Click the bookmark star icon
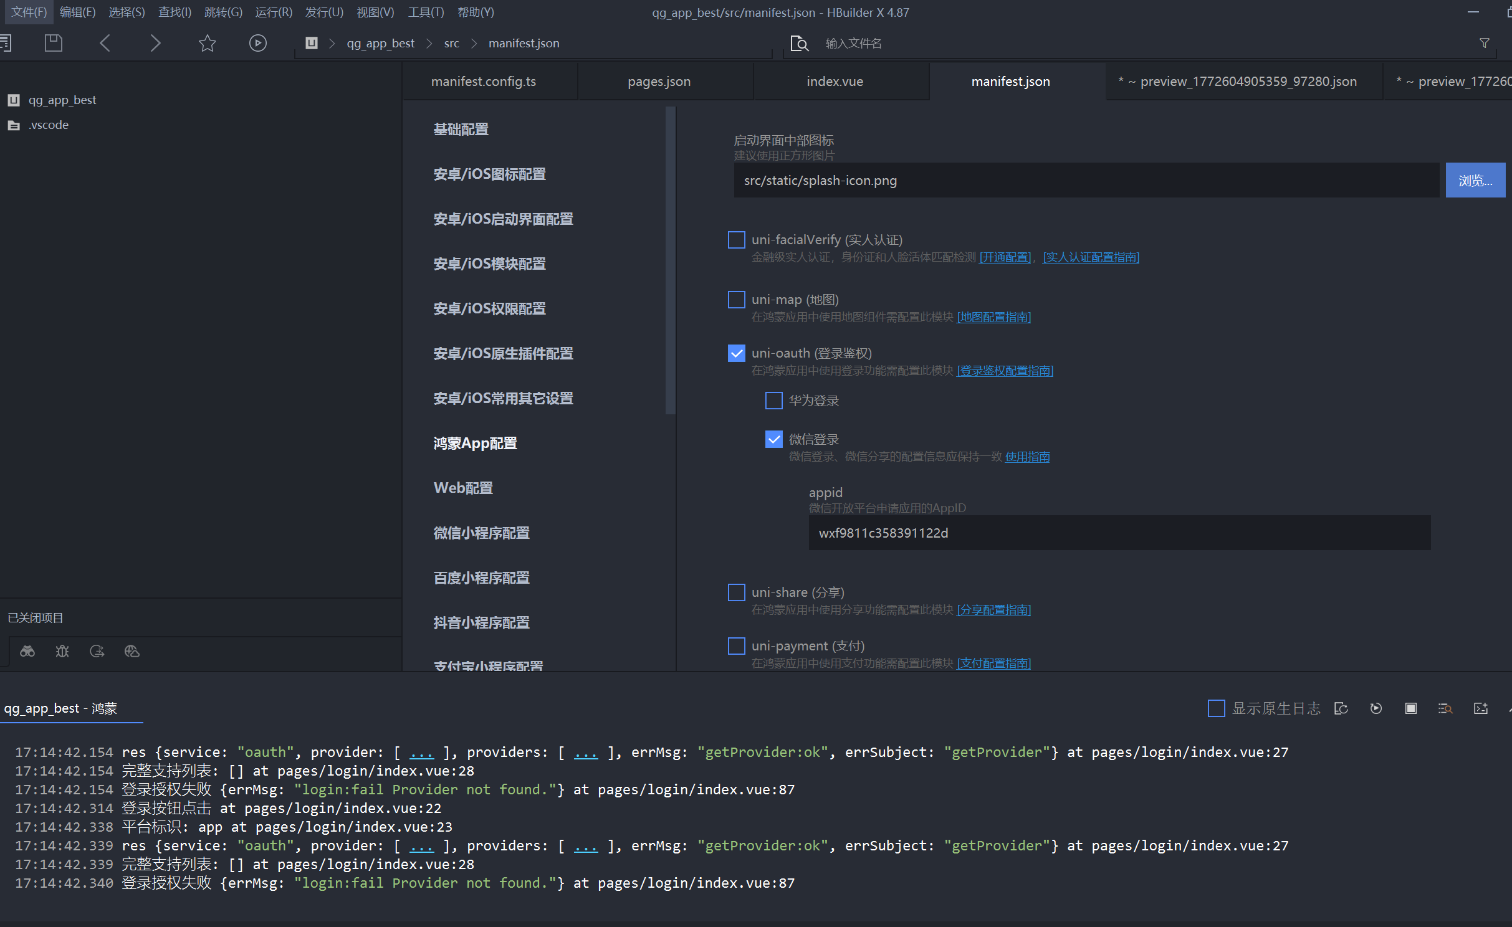Screen dimensions: 1512x927 coord(207,43)
